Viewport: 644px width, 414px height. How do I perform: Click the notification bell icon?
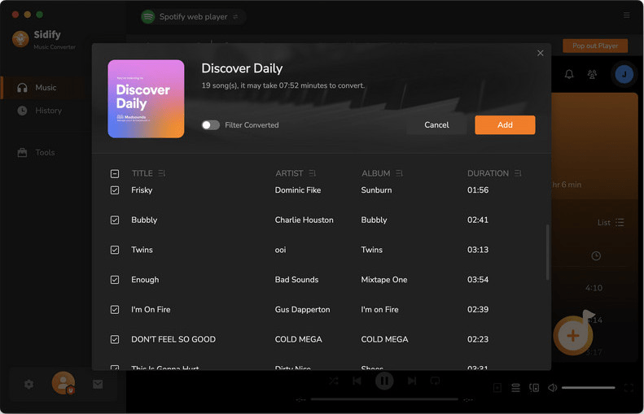[569, 74]
